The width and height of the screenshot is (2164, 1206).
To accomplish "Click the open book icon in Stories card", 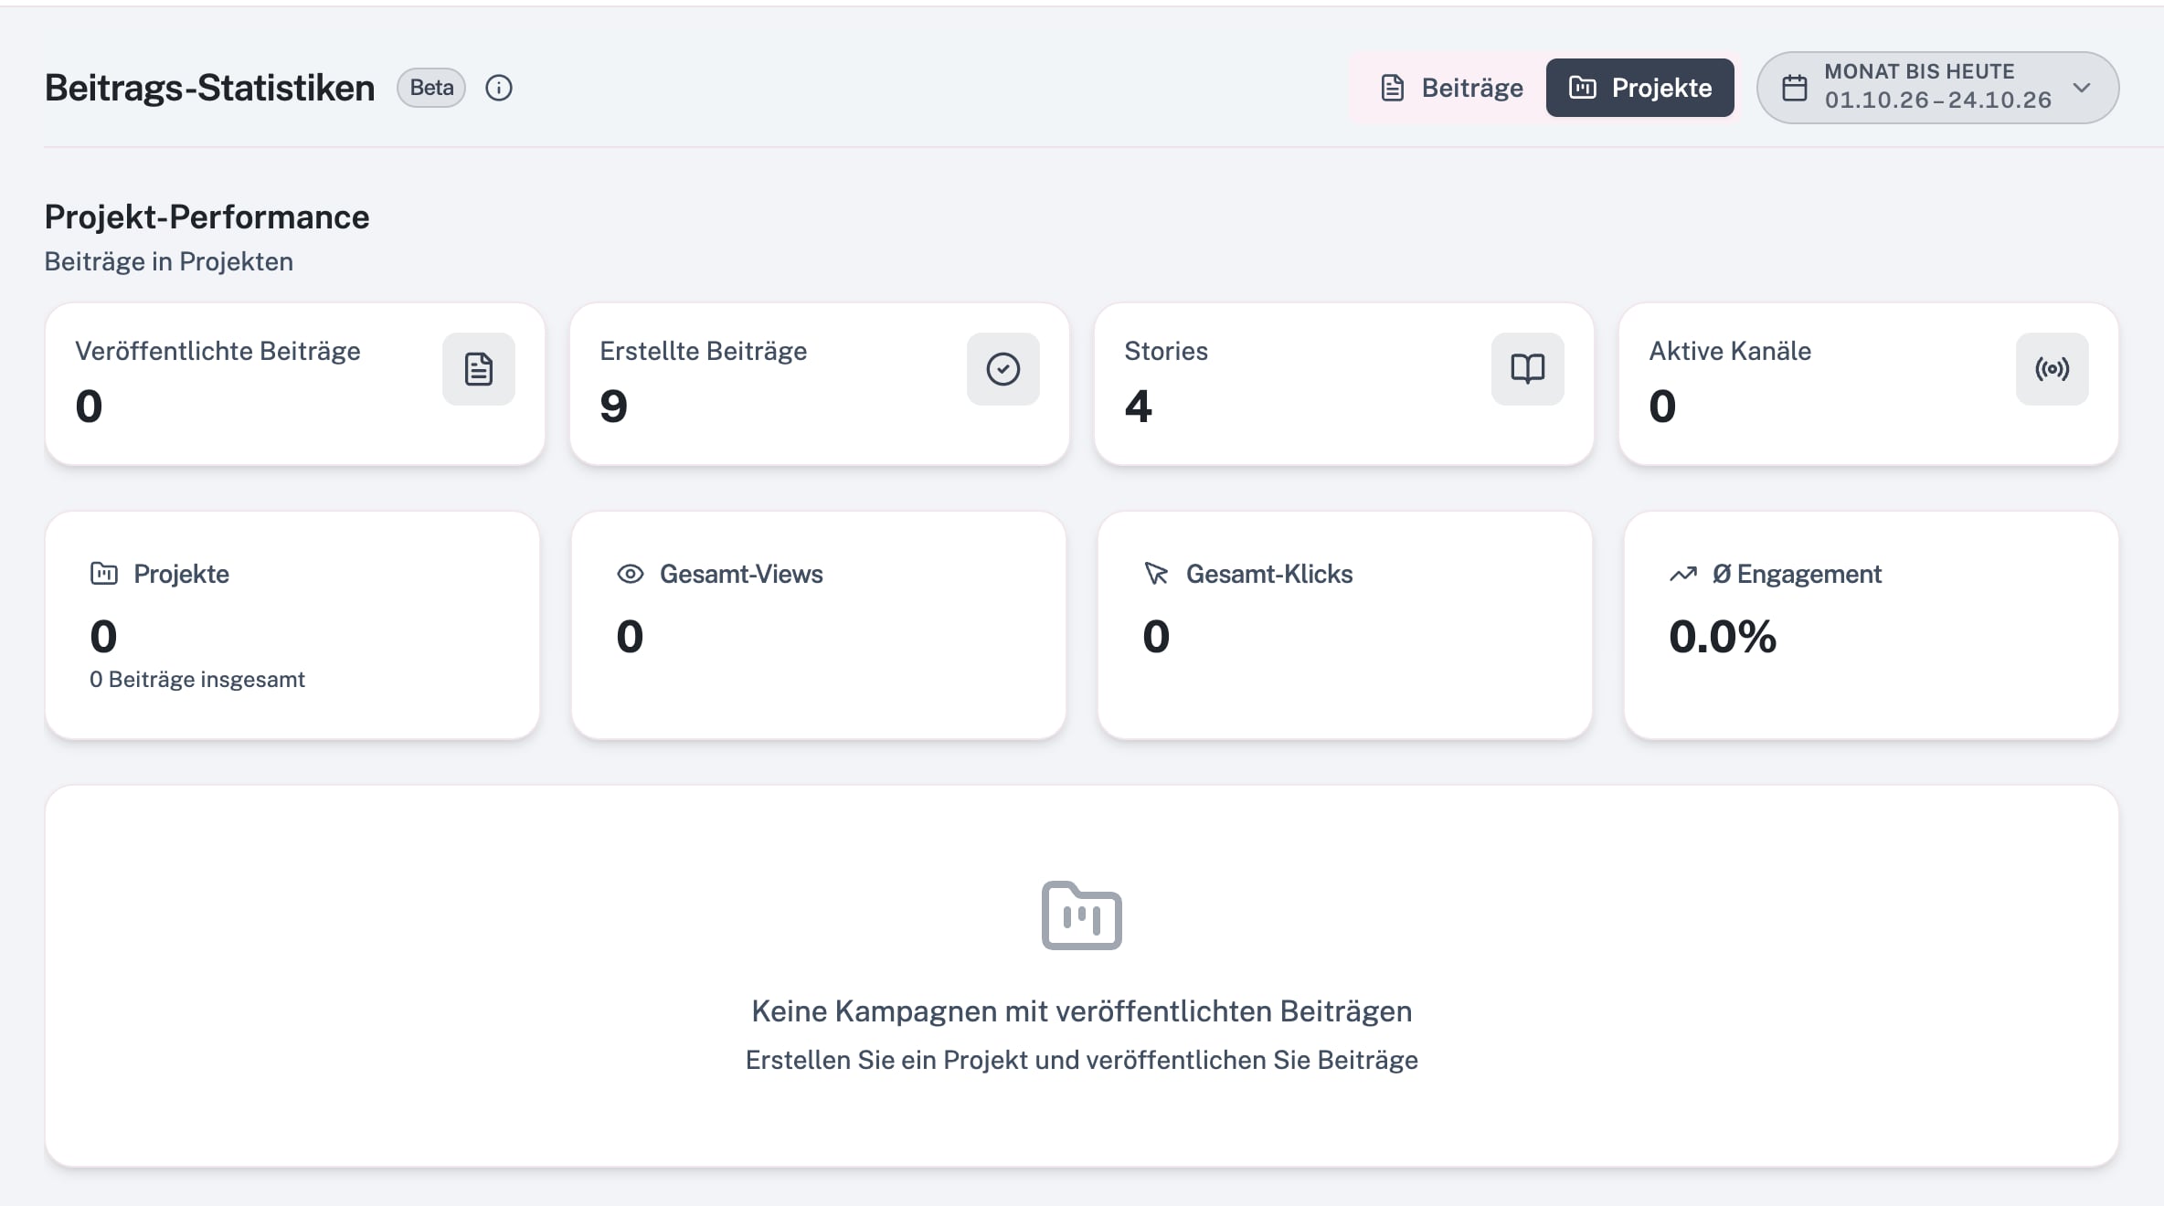I will [x=1528, y=369].
